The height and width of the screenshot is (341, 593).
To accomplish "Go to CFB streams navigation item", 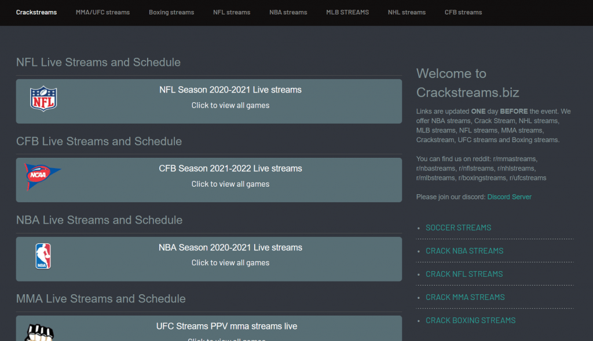I will (x=463, y=12).
